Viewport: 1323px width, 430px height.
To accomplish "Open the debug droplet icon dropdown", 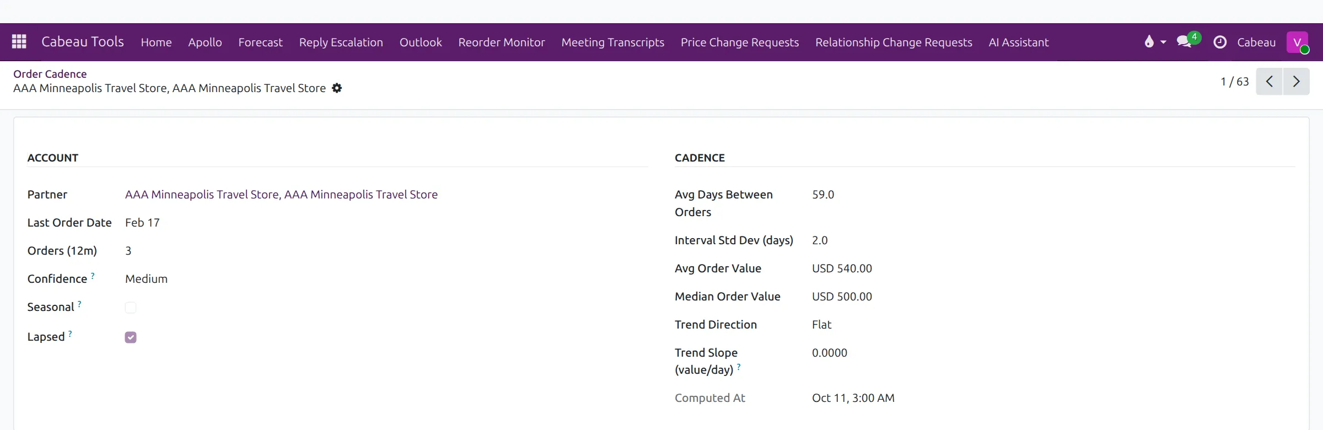I will point(1155,42).
